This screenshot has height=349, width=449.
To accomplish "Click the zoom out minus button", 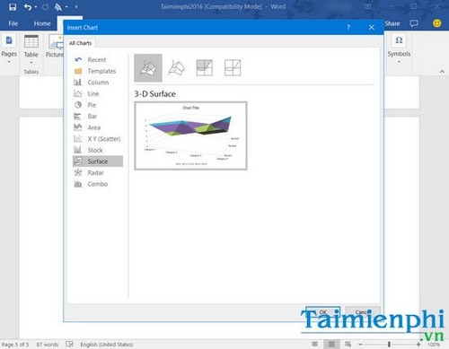I will tap(360, 345).
